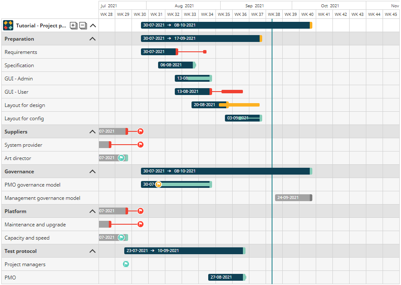The image size is (401, 285).
Task: Click the Specification bar dated 06-08-2021
Action: pos(176,65)
